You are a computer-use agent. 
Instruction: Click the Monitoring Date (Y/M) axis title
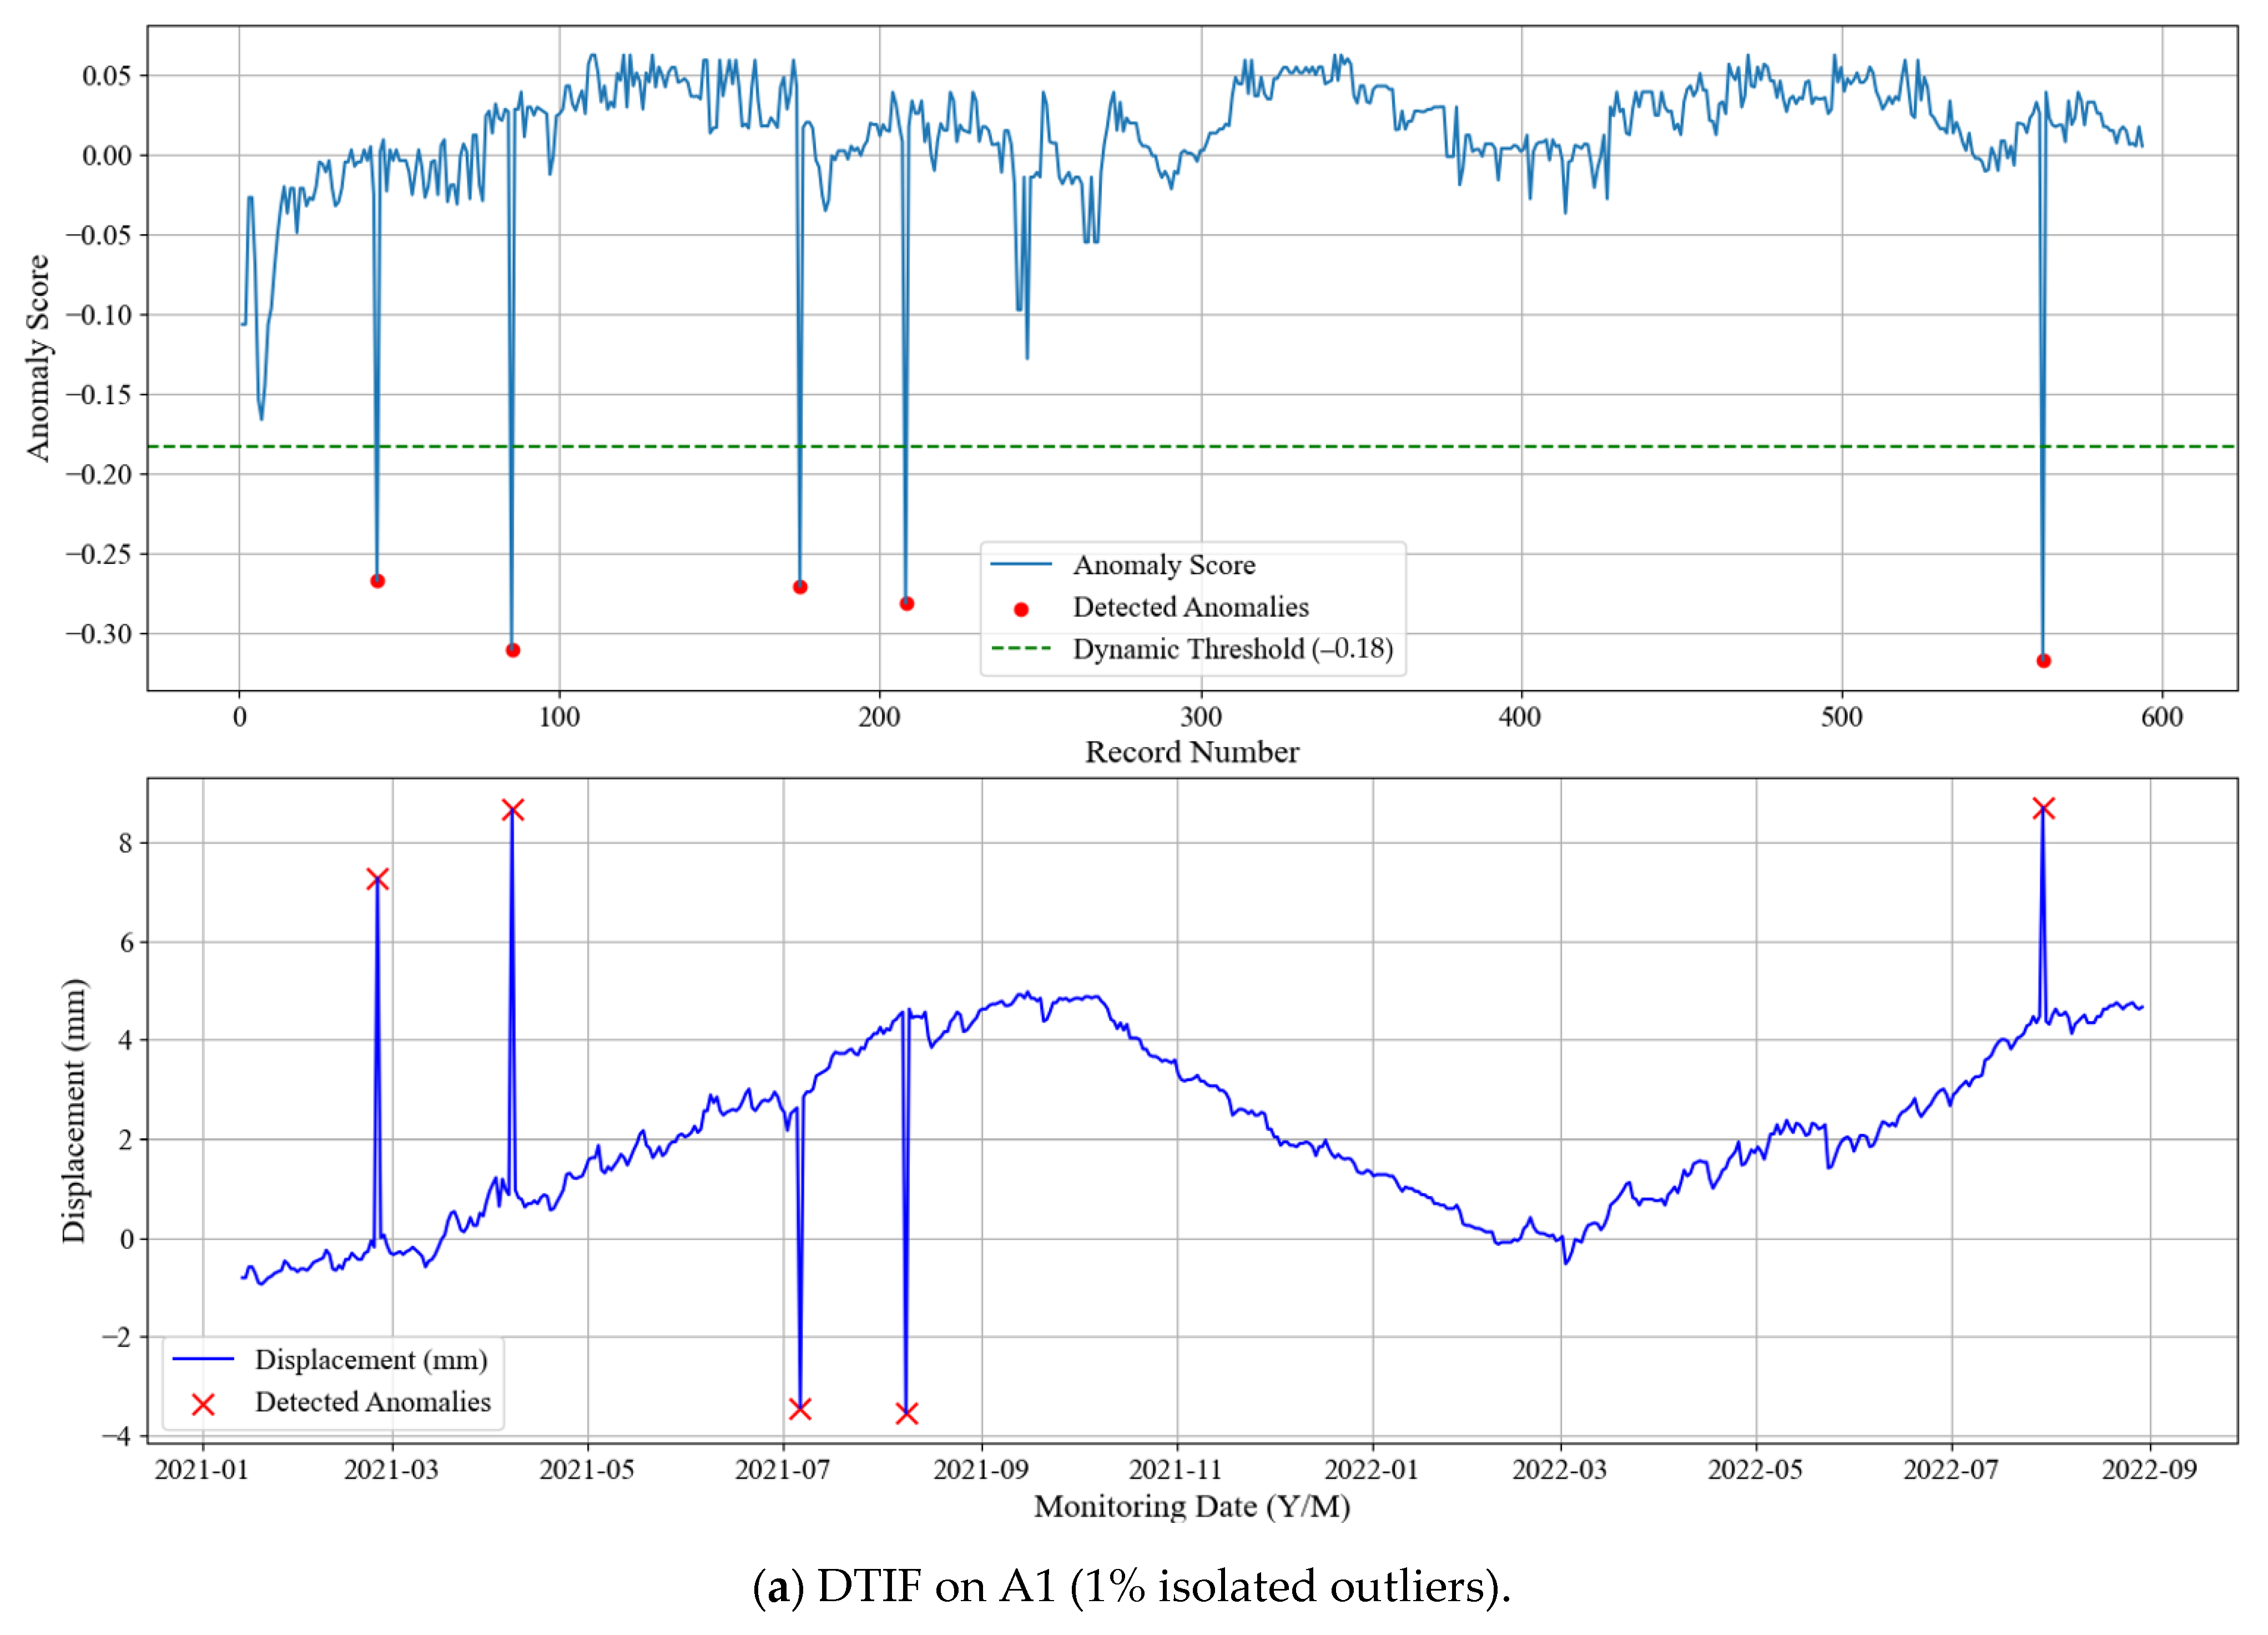tap(1192, 1506)
